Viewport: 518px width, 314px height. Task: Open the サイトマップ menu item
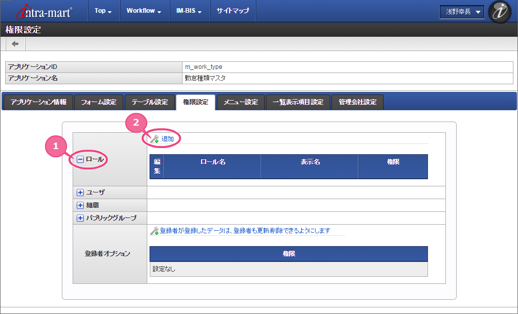[233, 11]
